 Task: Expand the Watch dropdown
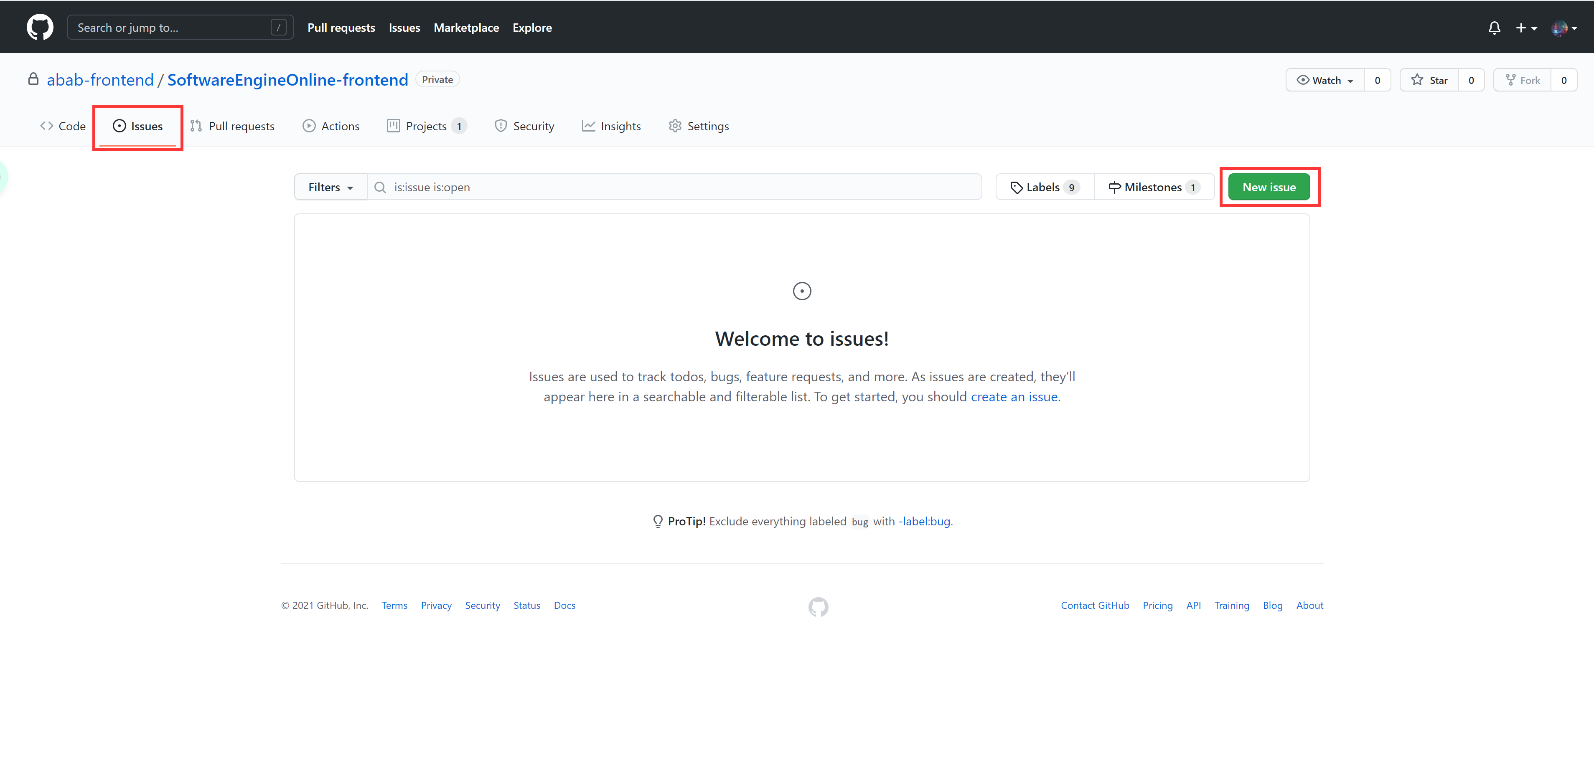click(x=1325, y=80)
